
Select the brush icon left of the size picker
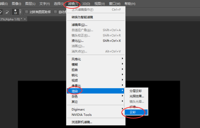point(6,12)
